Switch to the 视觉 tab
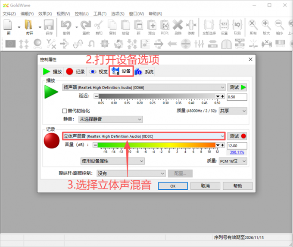Screen dimensions: 293x247 point(98,71)
